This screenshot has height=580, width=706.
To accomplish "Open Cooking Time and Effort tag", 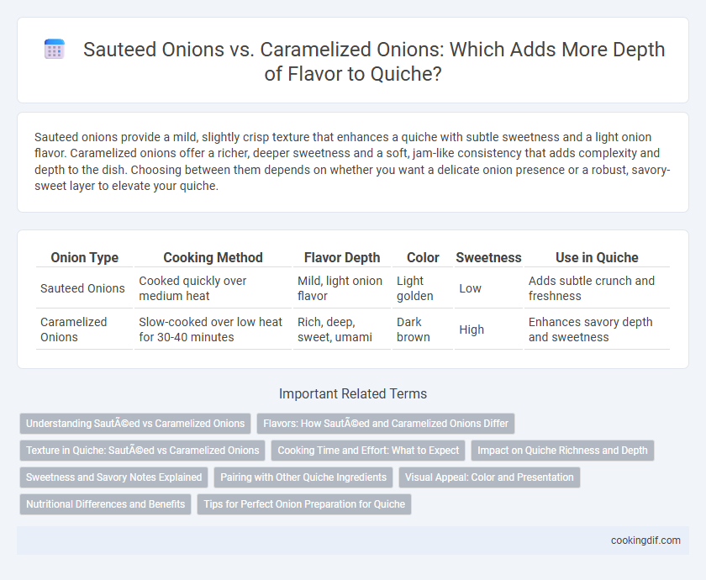I will coord(368,451).
